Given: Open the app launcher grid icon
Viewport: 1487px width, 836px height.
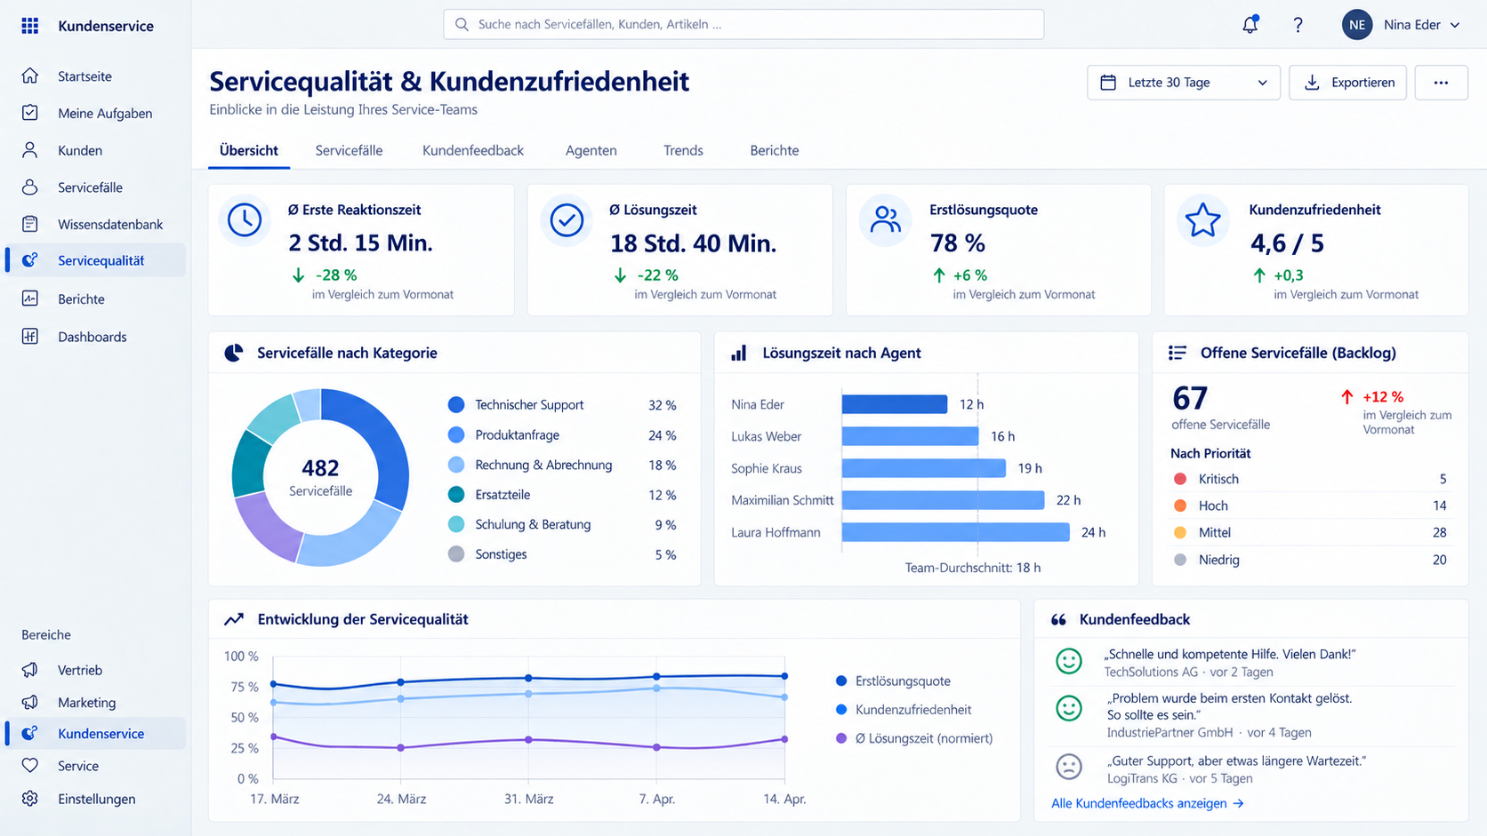Looking at the screenshot, I should click(x=30, y=26).
